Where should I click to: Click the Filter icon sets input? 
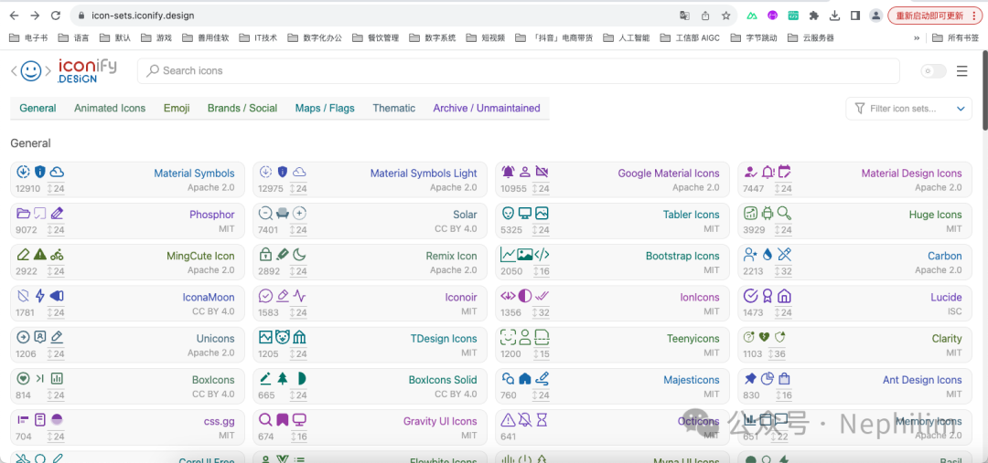pos(908,109)
